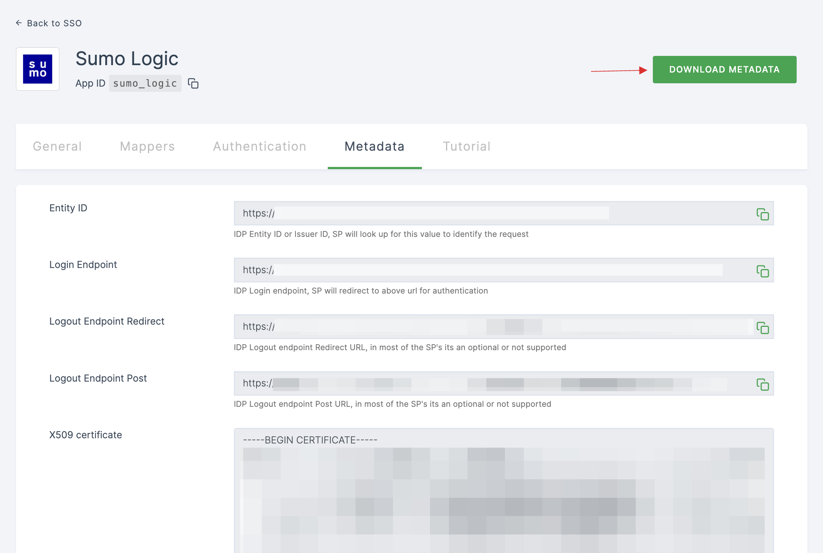Open the Mappers tab
Screen dimensions: 823x553
click(148, 147)
